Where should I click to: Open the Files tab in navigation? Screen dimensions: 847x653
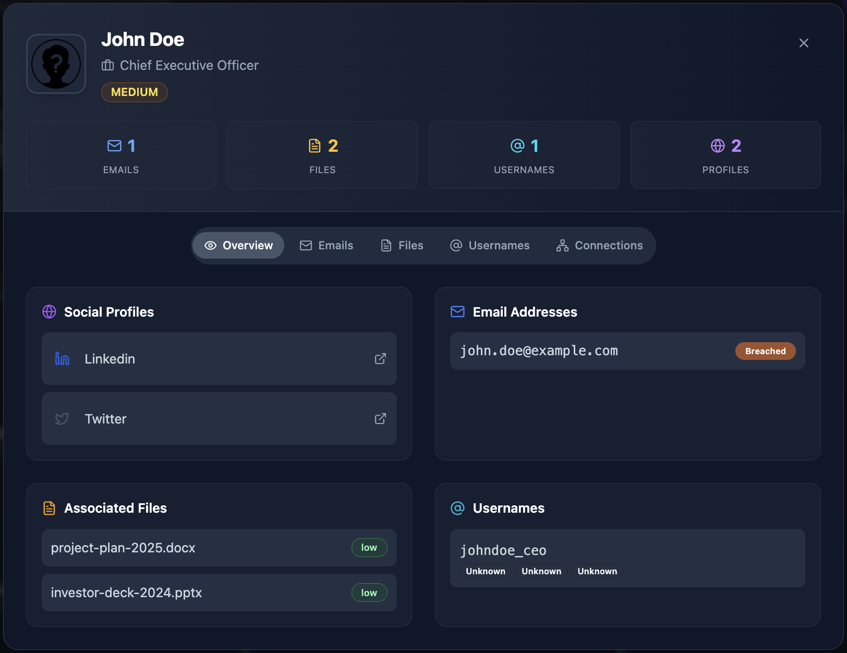point(402,245)
